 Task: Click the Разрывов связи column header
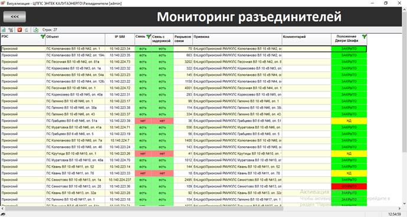[183, 40]
